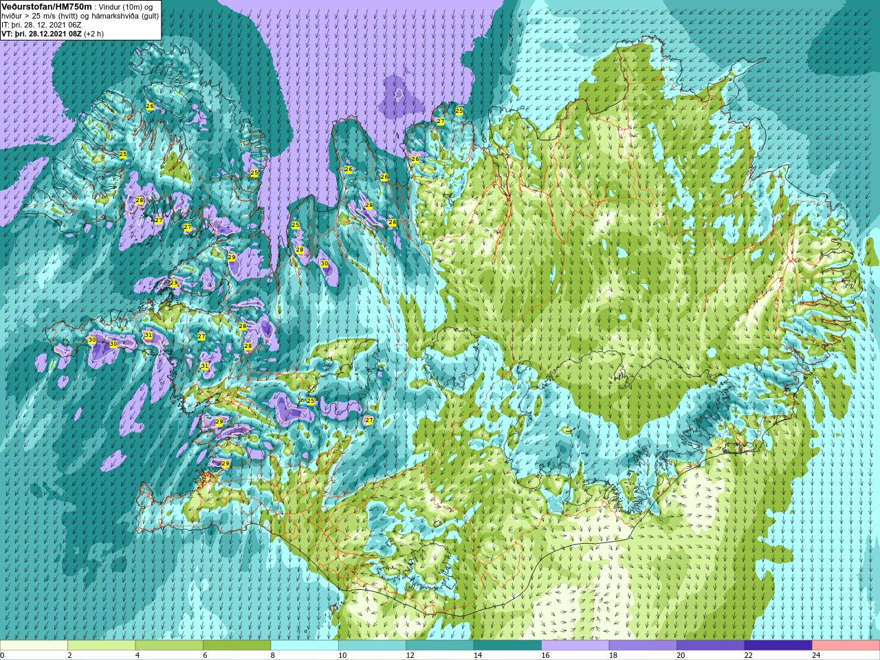This screenshot has width=880, height=660.
Task: Pick the 6–8 m/s olive green legend swatch
Action: [x=237, y=646]
